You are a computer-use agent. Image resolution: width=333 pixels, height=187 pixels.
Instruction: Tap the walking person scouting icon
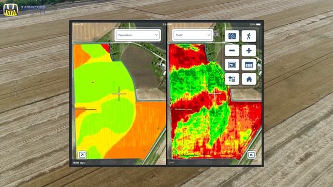click(249, 36)
